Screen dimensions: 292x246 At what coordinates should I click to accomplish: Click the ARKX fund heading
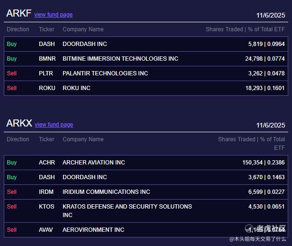19,123
